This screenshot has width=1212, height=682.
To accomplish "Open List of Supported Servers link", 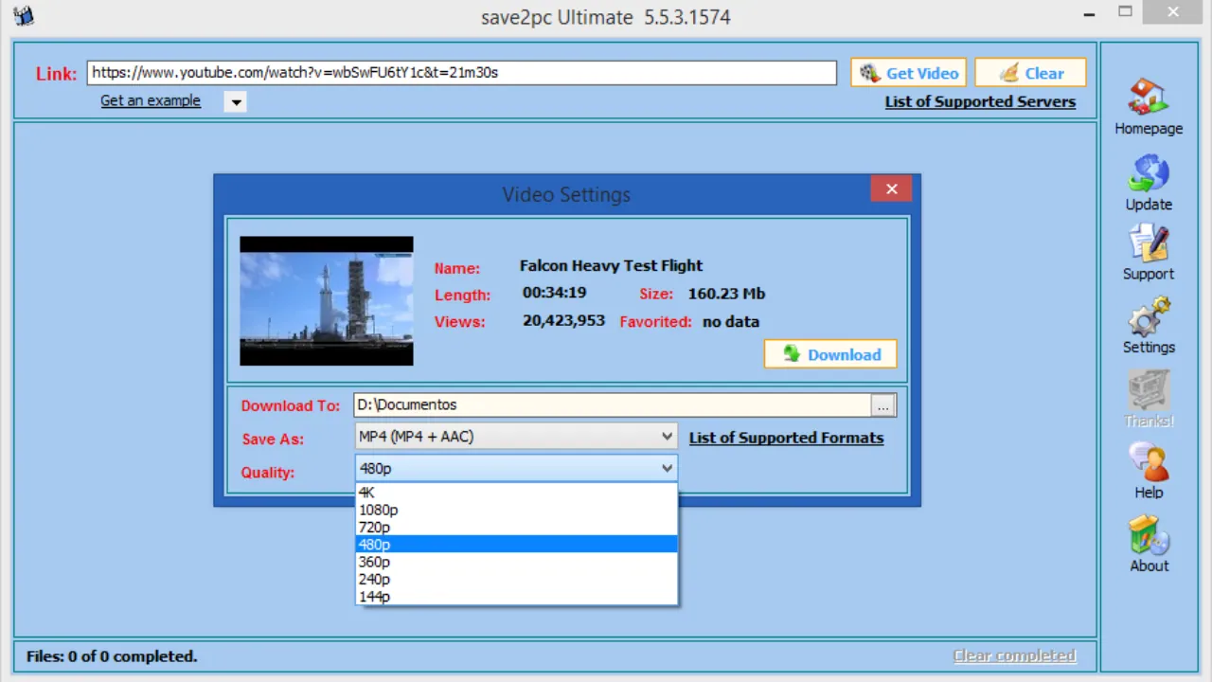I will [980, 101].
